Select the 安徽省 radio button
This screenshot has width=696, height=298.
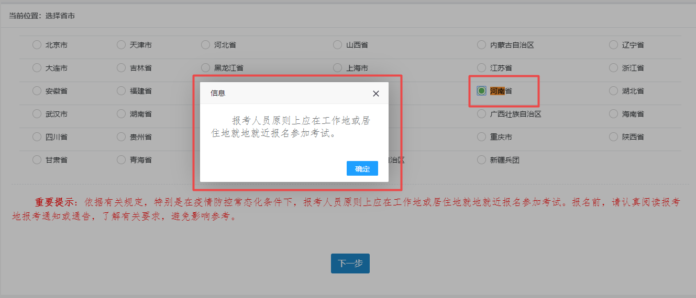pyautogui.click(x=37, y=91)
